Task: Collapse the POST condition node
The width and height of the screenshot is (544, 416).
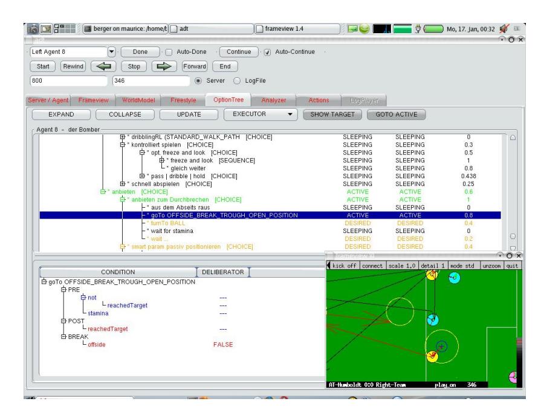Action: coord(63,321)
